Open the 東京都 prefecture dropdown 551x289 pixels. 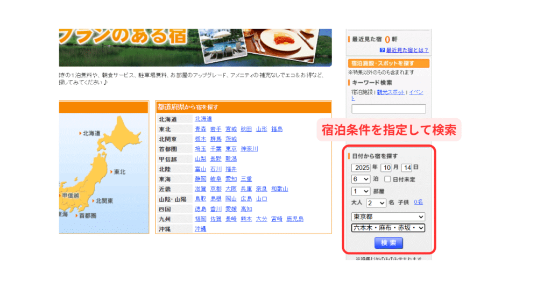(x=388, y=217)
